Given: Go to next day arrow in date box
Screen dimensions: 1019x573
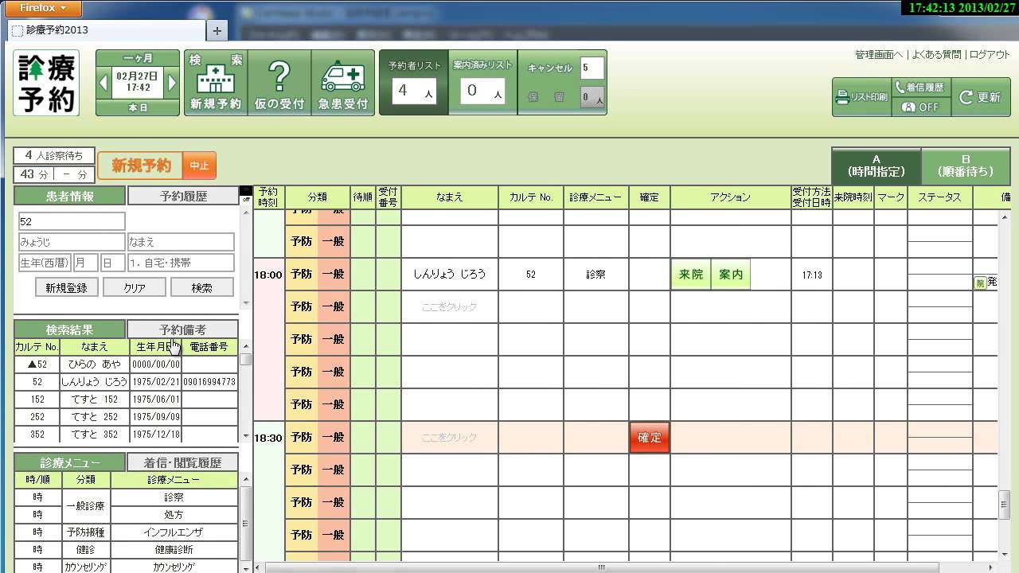Looking at the screenshot, I should coord(172,83).
